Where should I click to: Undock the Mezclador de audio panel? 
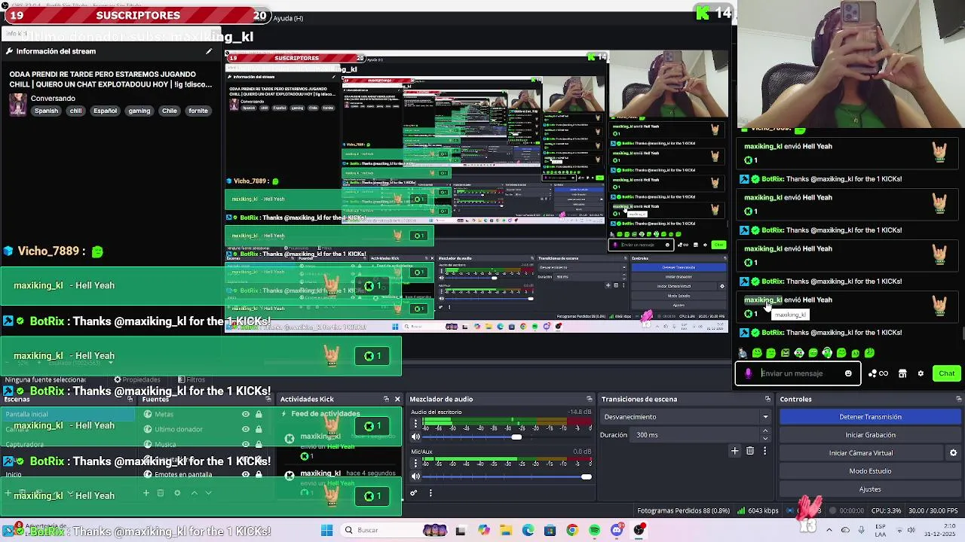tap(590, 399)
